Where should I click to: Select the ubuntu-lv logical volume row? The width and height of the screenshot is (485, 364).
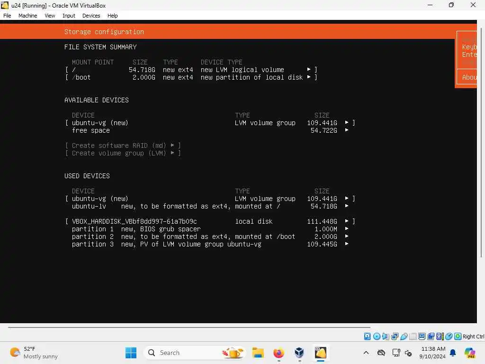click(210, 206)
